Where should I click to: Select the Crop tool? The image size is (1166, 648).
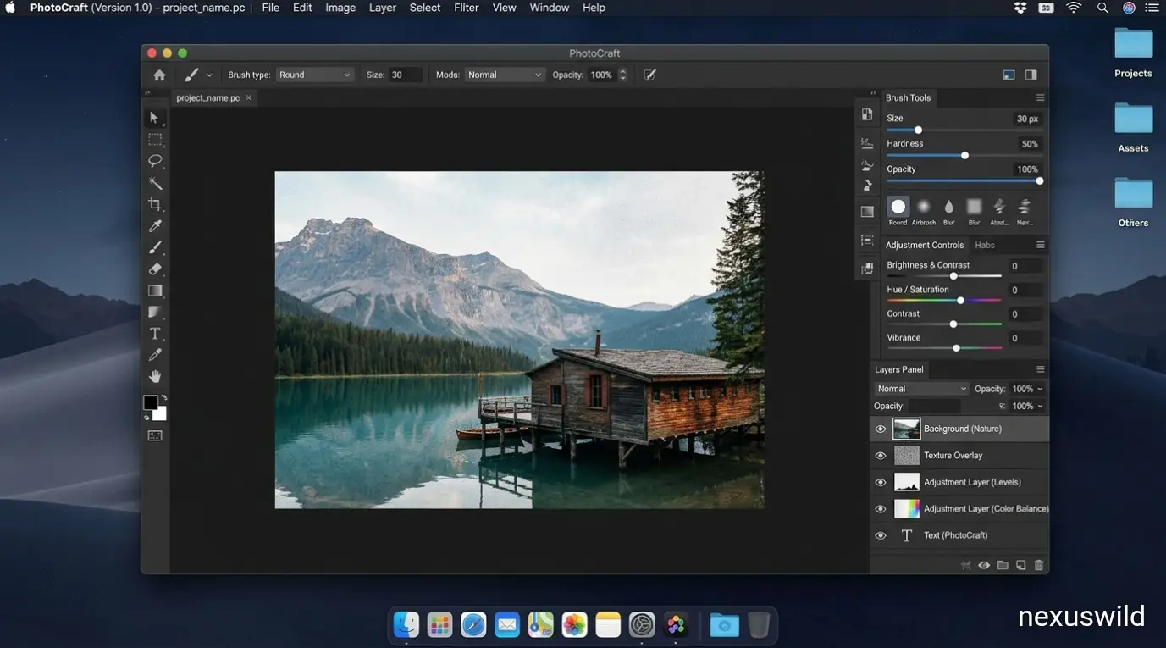tap(155, 204)
